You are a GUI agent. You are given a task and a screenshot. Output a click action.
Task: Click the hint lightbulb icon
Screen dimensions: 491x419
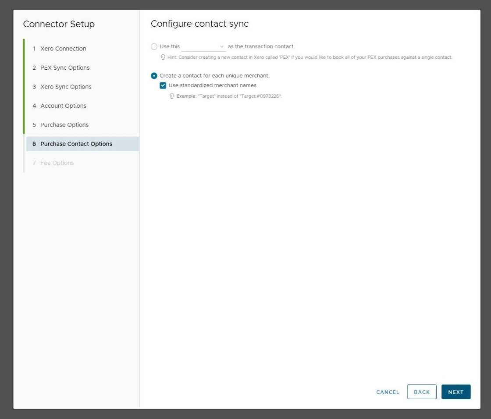point(163,57)
